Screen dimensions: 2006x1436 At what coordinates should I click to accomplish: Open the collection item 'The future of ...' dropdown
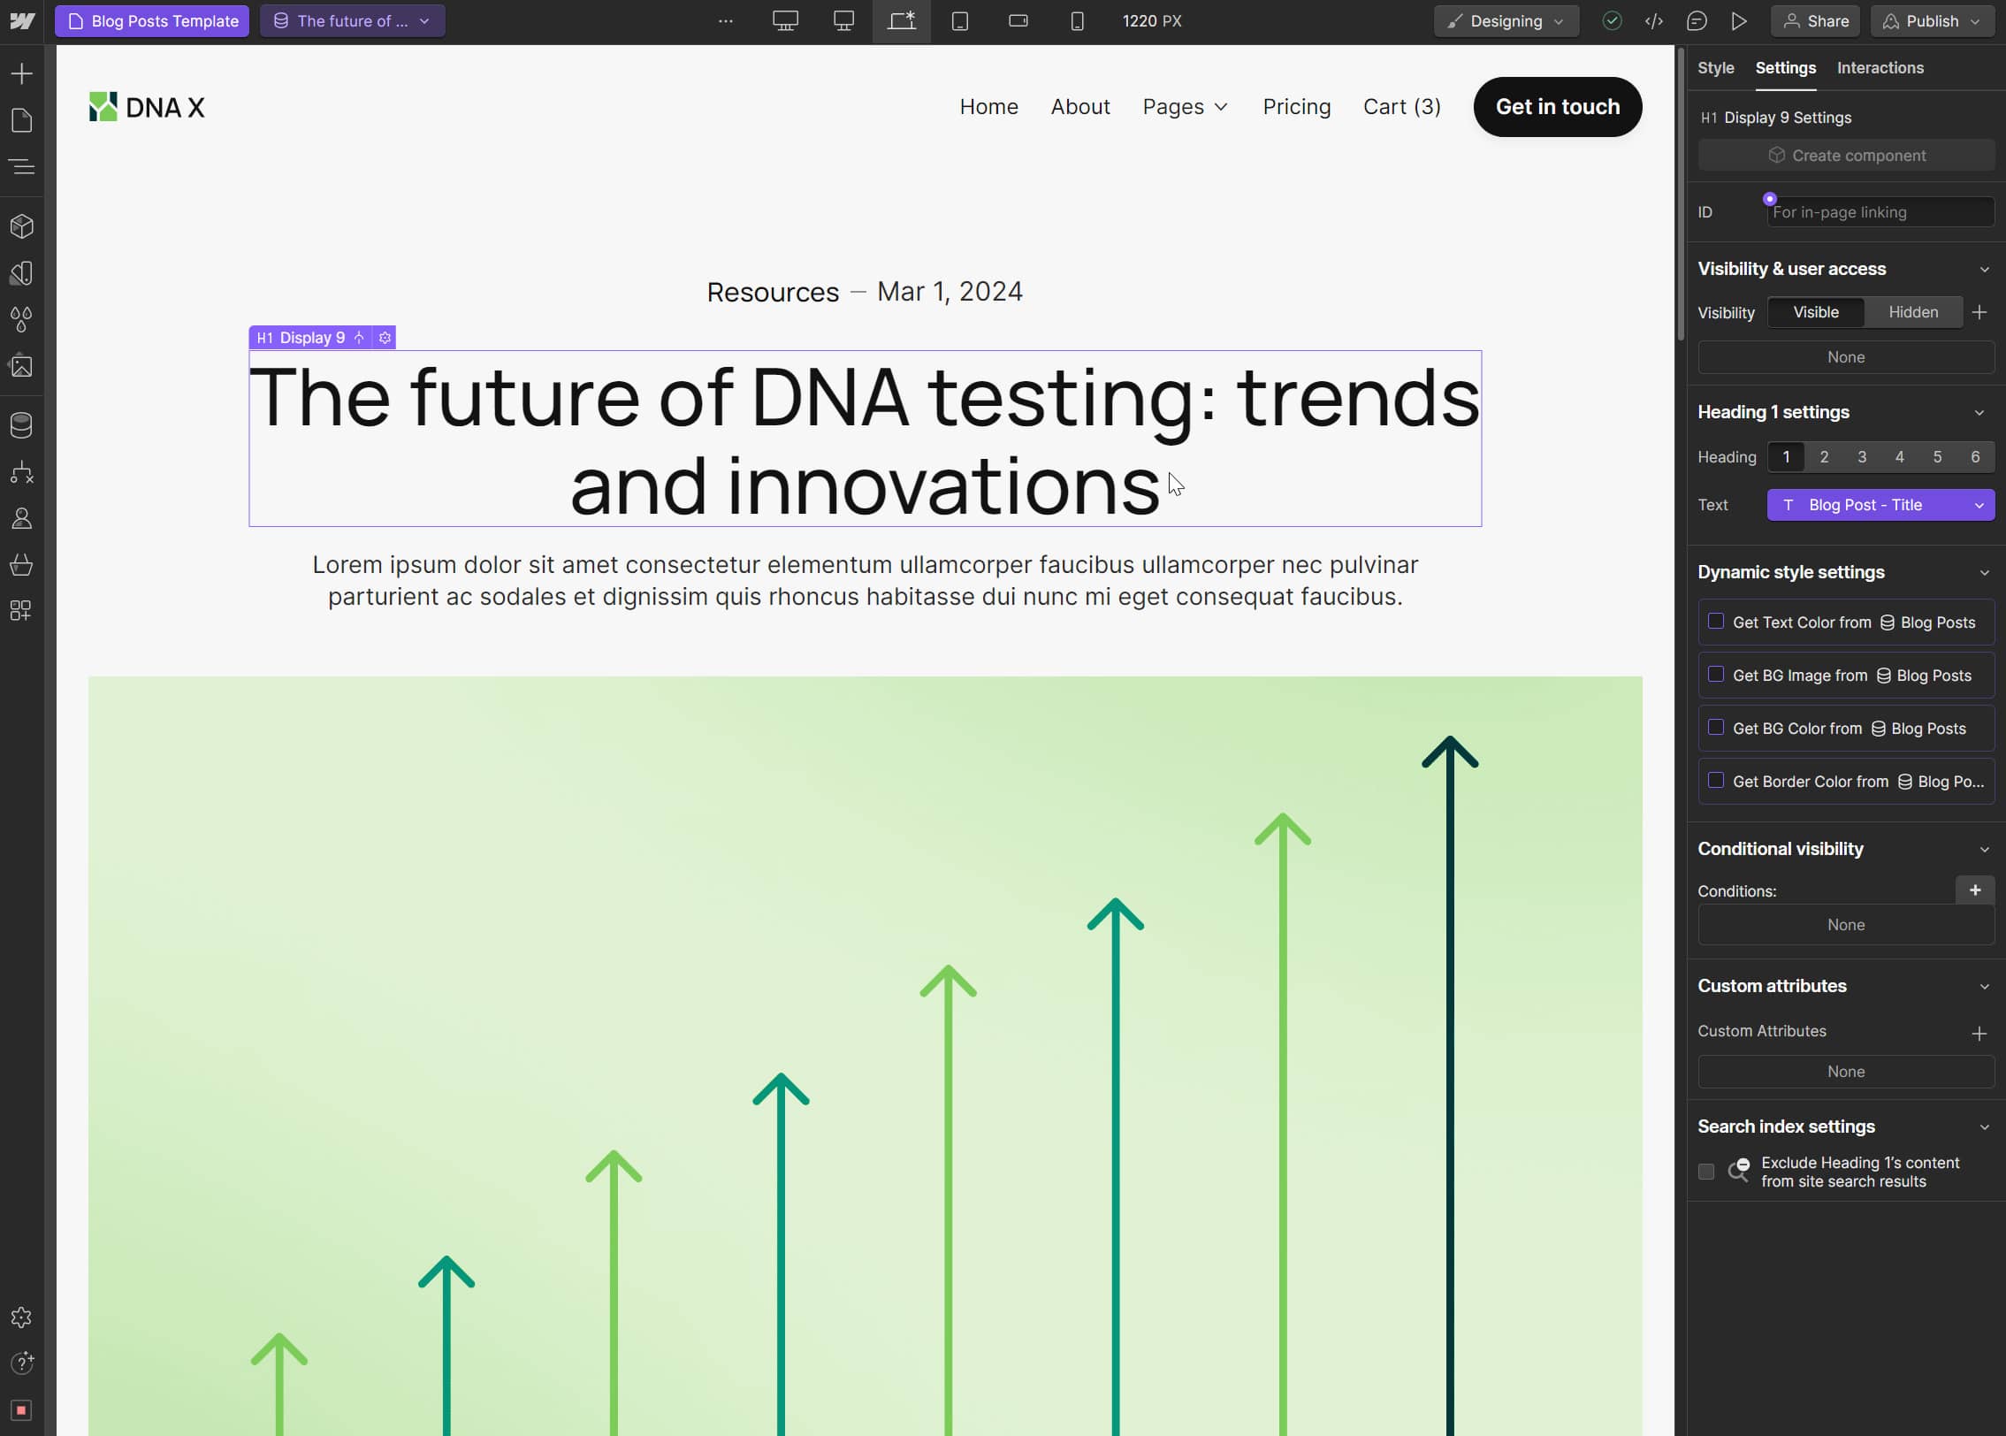coord(352,21)
